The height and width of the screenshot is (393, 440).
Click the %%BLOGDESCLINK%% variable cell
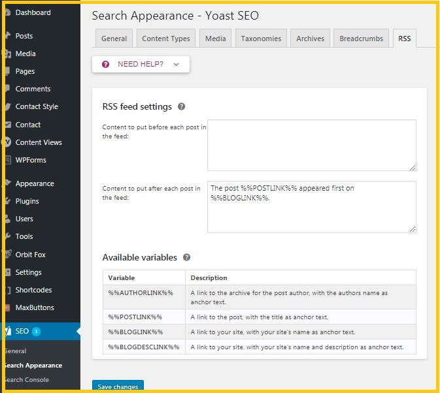pyautogui.click(x=144, y=347)
